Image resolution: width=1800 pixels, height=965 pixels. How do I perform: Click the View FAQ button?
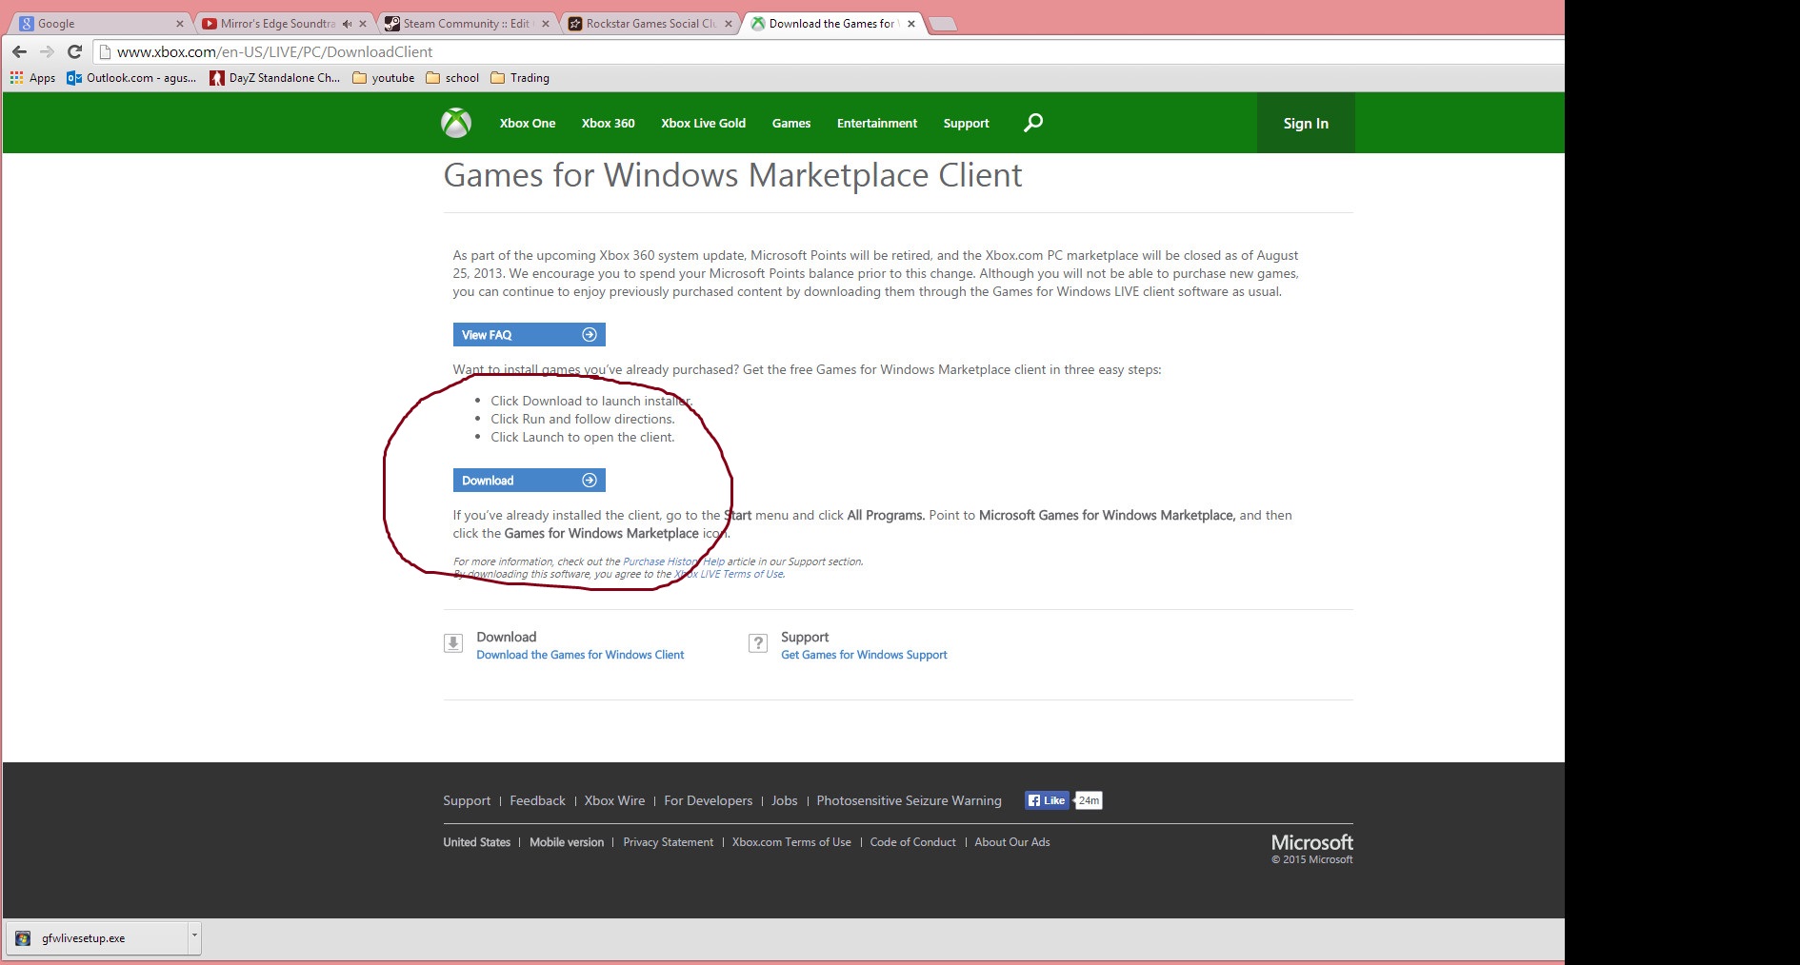pyautogui.click(x=530, y=335)
